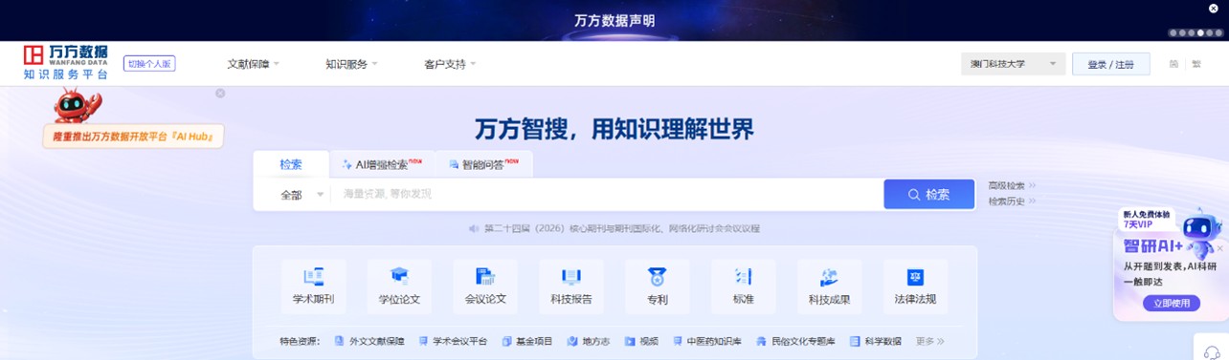The height and width of the screenshot is (360, 1229).
Task: Open the 澳门科技大学 institution dropdown
Action: pyautogui.click(x=1014, y=64)
